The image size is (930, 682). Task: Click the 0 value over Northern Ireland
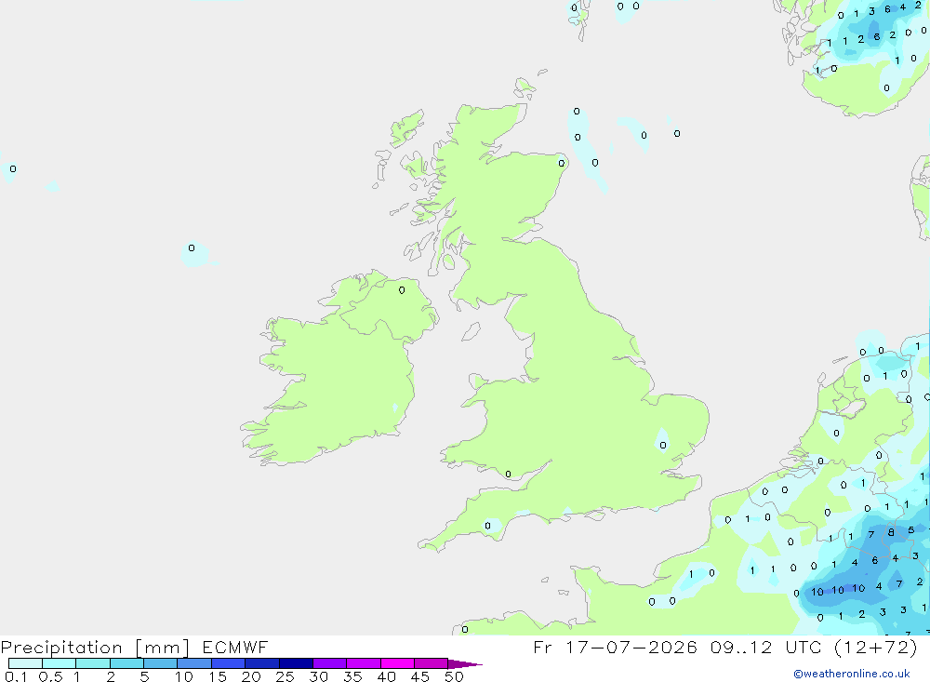pos(402,290)
